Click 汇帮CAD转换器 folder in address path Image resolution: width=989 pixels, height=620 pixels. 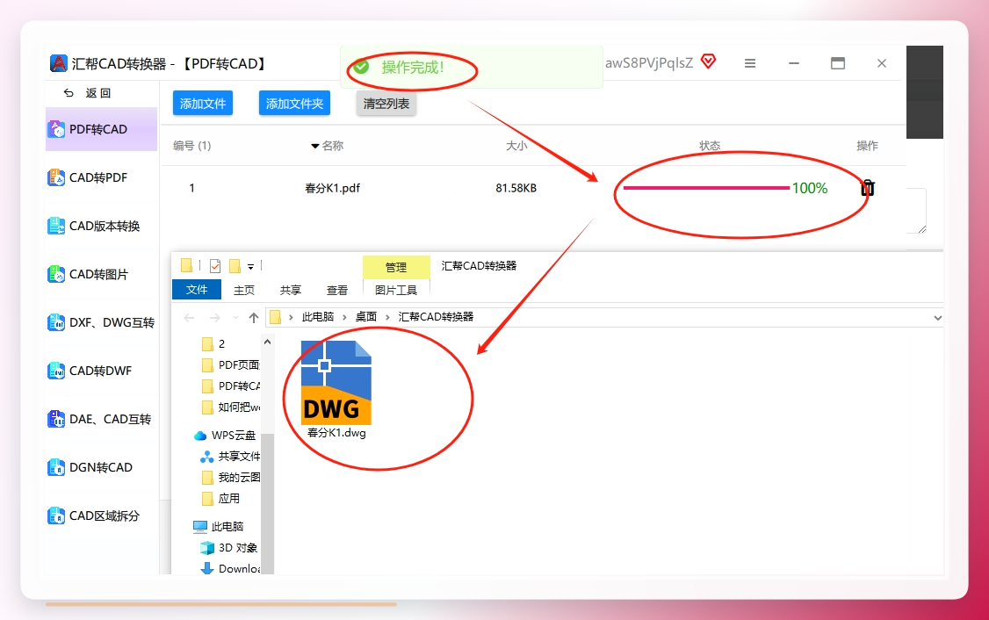[x=436, y=317]
